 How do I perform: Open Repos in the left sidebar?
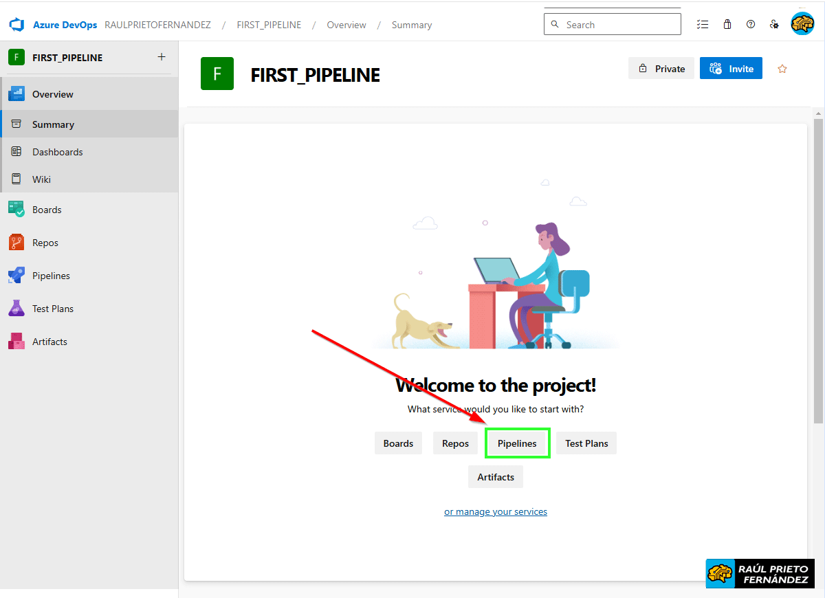45,243
